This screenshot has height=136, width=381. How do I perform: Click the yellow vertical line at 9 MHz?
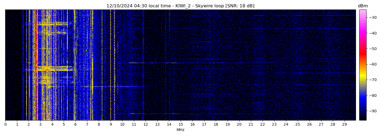coord(110,54)
